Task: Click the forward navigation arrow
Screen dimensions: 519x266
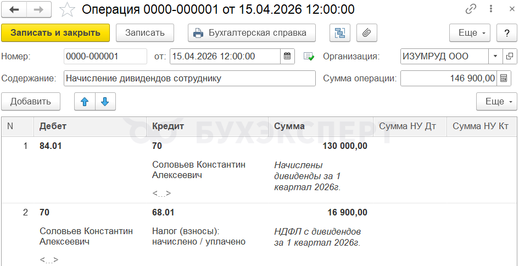Action: (x=39, y=10)
